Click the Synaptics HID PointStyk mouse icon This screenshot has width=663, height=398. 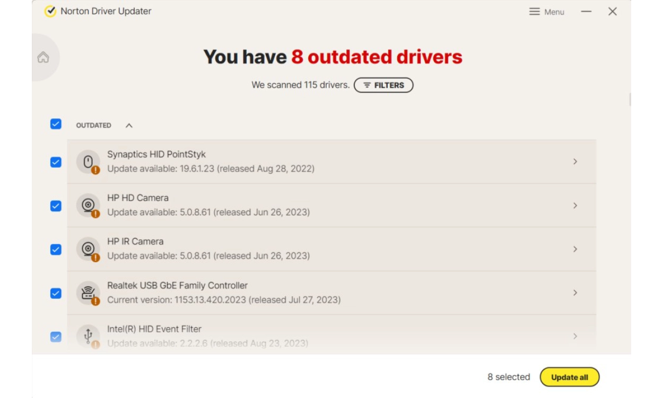[88, 161]
